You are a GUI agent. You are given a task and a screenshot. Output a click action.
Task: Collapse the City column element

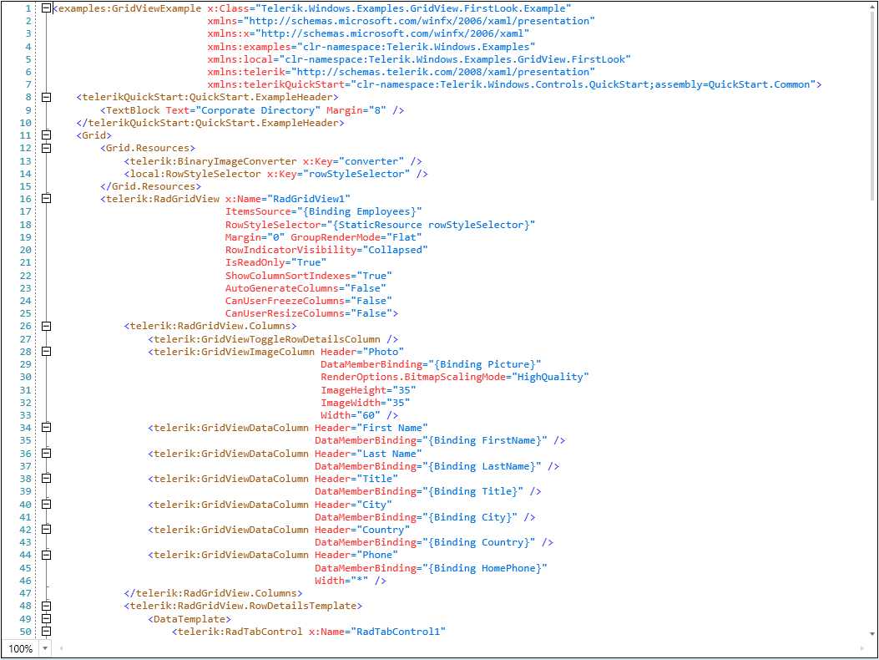coord(47,504)
